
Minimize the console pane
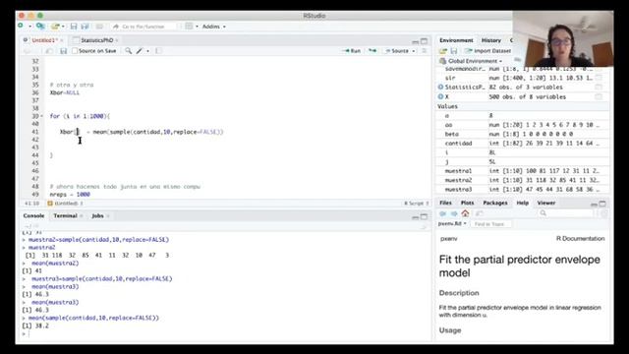415,216
